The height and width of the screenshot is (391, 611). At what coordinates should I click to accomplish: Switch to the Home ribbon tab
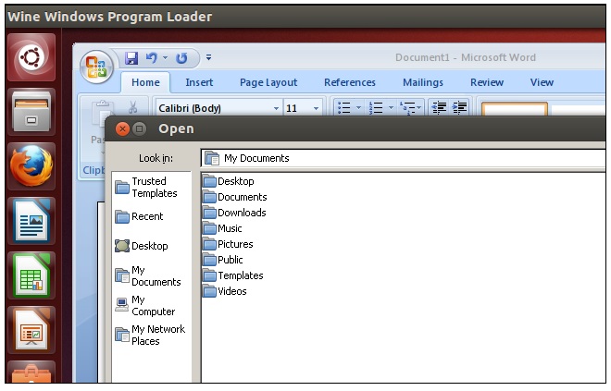click(145, 82)
